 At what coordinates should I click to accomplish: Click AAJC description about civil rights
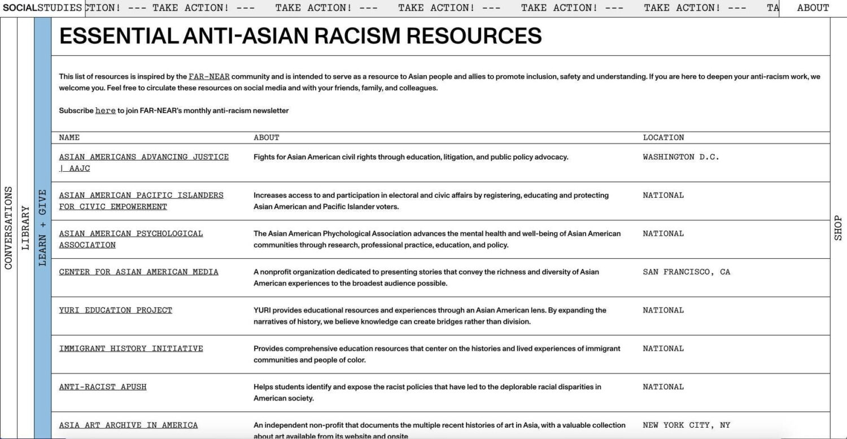pos(411,157)
